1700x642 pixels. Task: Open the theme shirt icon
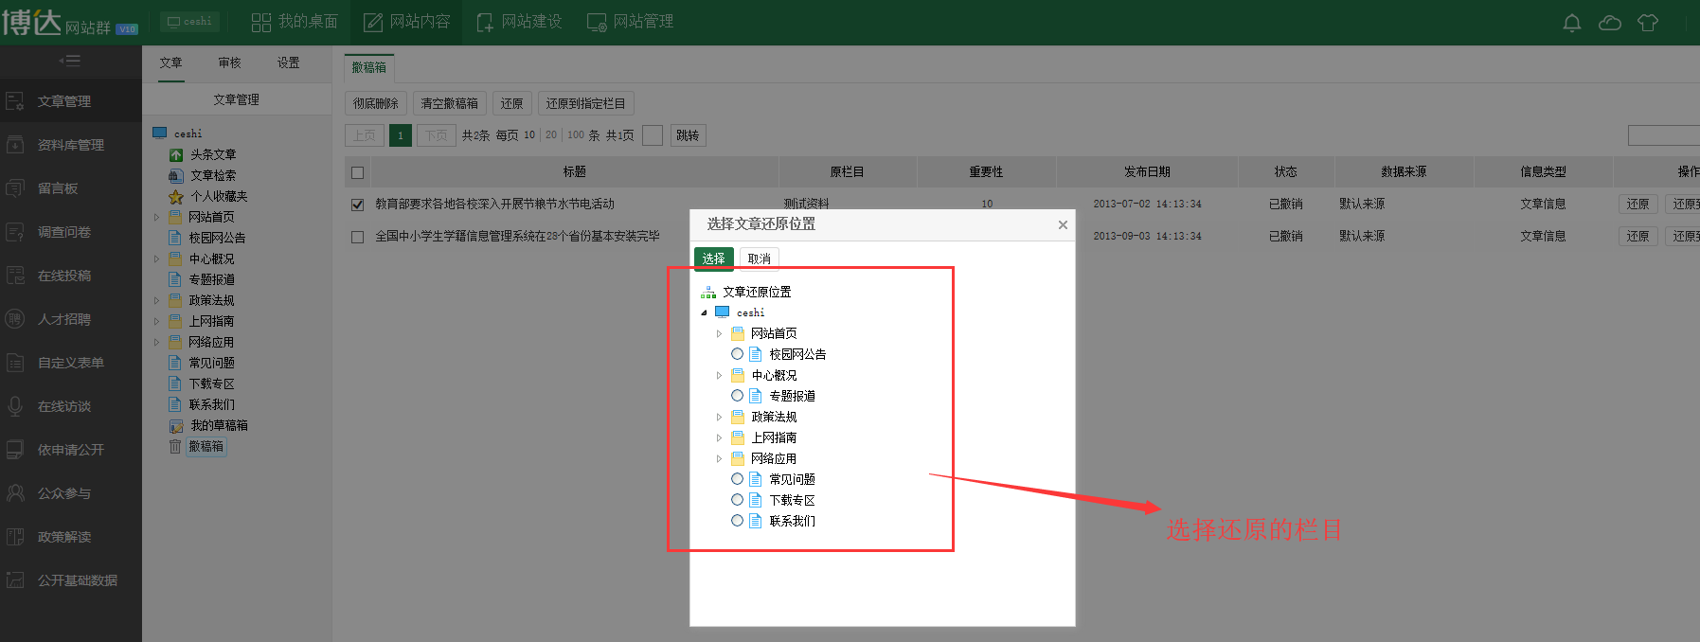tap(1648, 23)
